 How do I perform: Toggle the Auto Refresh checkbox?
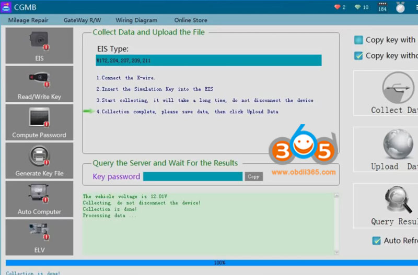(x=376, y=241)
